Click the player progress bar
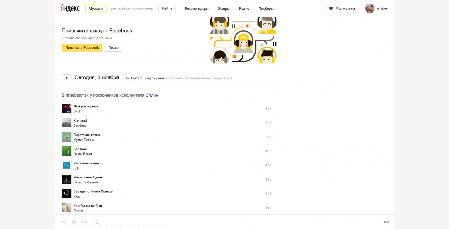 [x=224, y=214]
